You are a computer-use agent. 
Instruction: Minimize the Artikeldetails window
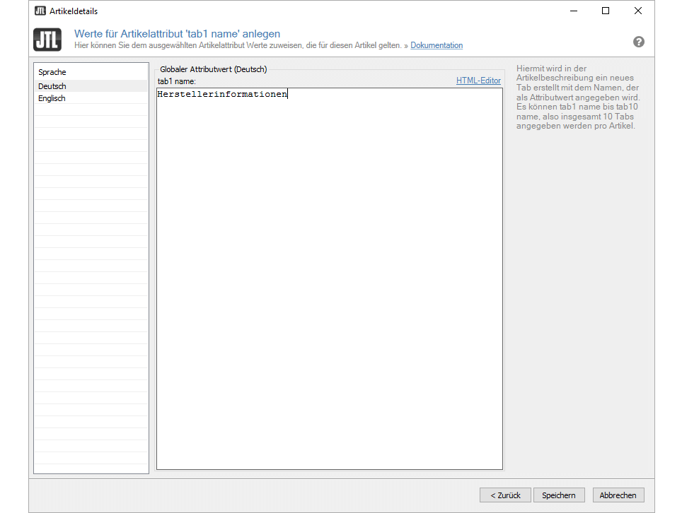(573, 11)
